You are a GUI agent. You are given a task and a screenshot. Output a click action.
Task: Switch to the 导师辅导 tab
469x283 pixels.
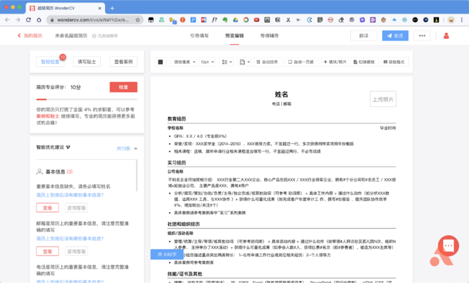coord(269,36)
